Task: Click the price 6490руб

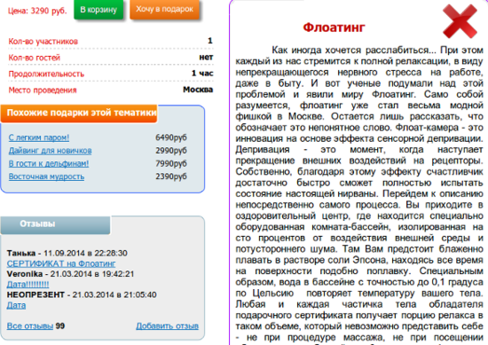Action: pos(171,137)
